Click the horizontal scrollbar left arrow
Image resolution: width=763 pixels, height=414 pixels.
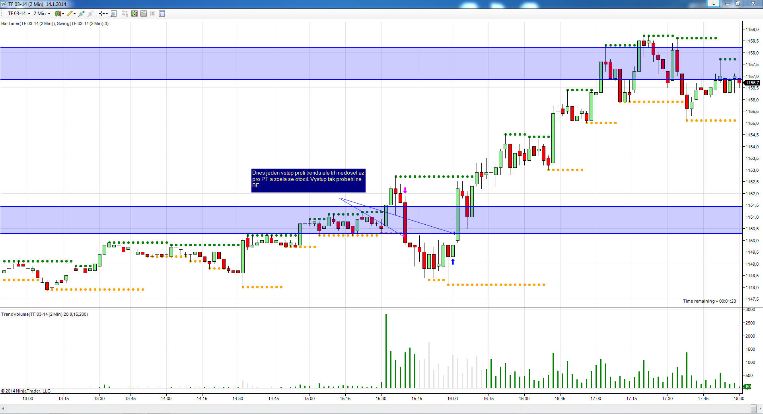click(3, 408)
